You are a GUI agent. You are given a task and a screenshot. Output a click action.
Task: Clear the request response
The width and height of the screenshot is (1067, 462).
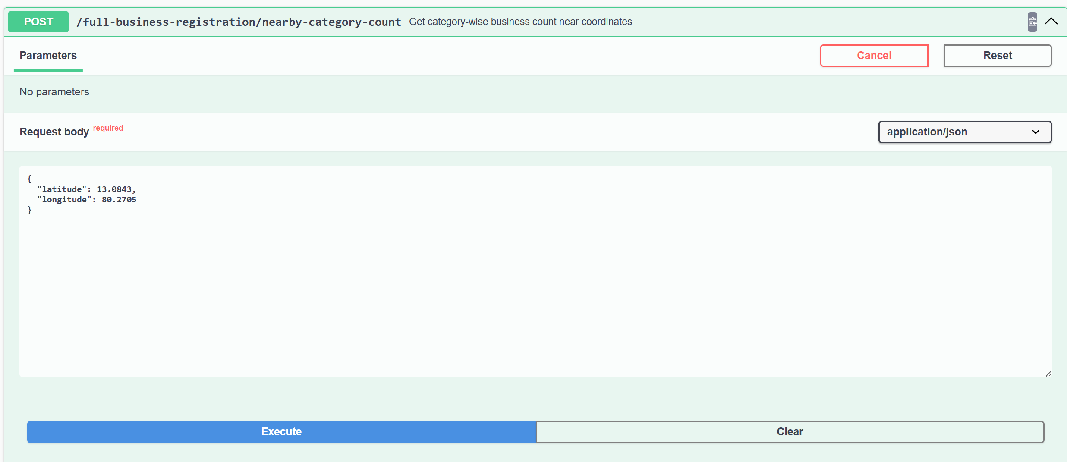pyautogui.click(x=790, y=432)
